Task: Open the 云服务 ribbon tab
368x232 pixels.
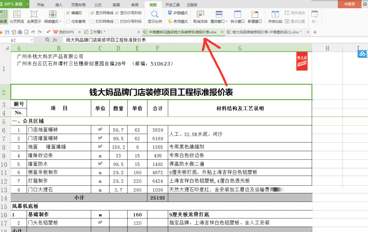Action: click(x=192, y=5)
